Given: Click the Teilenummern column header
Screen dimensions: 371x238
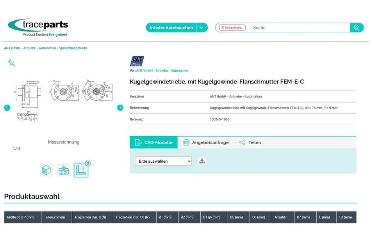Looking at the screenshot, I should (x=56, y=217).
